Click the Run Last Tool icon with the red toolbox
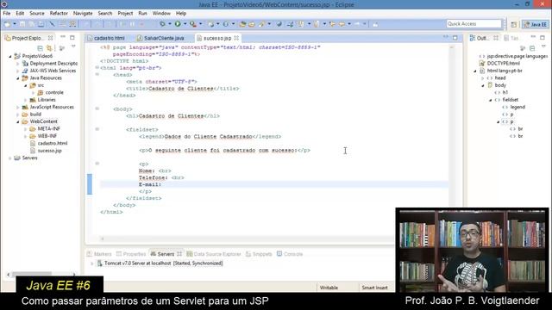The image size is (552, 310). coord(193,24)
